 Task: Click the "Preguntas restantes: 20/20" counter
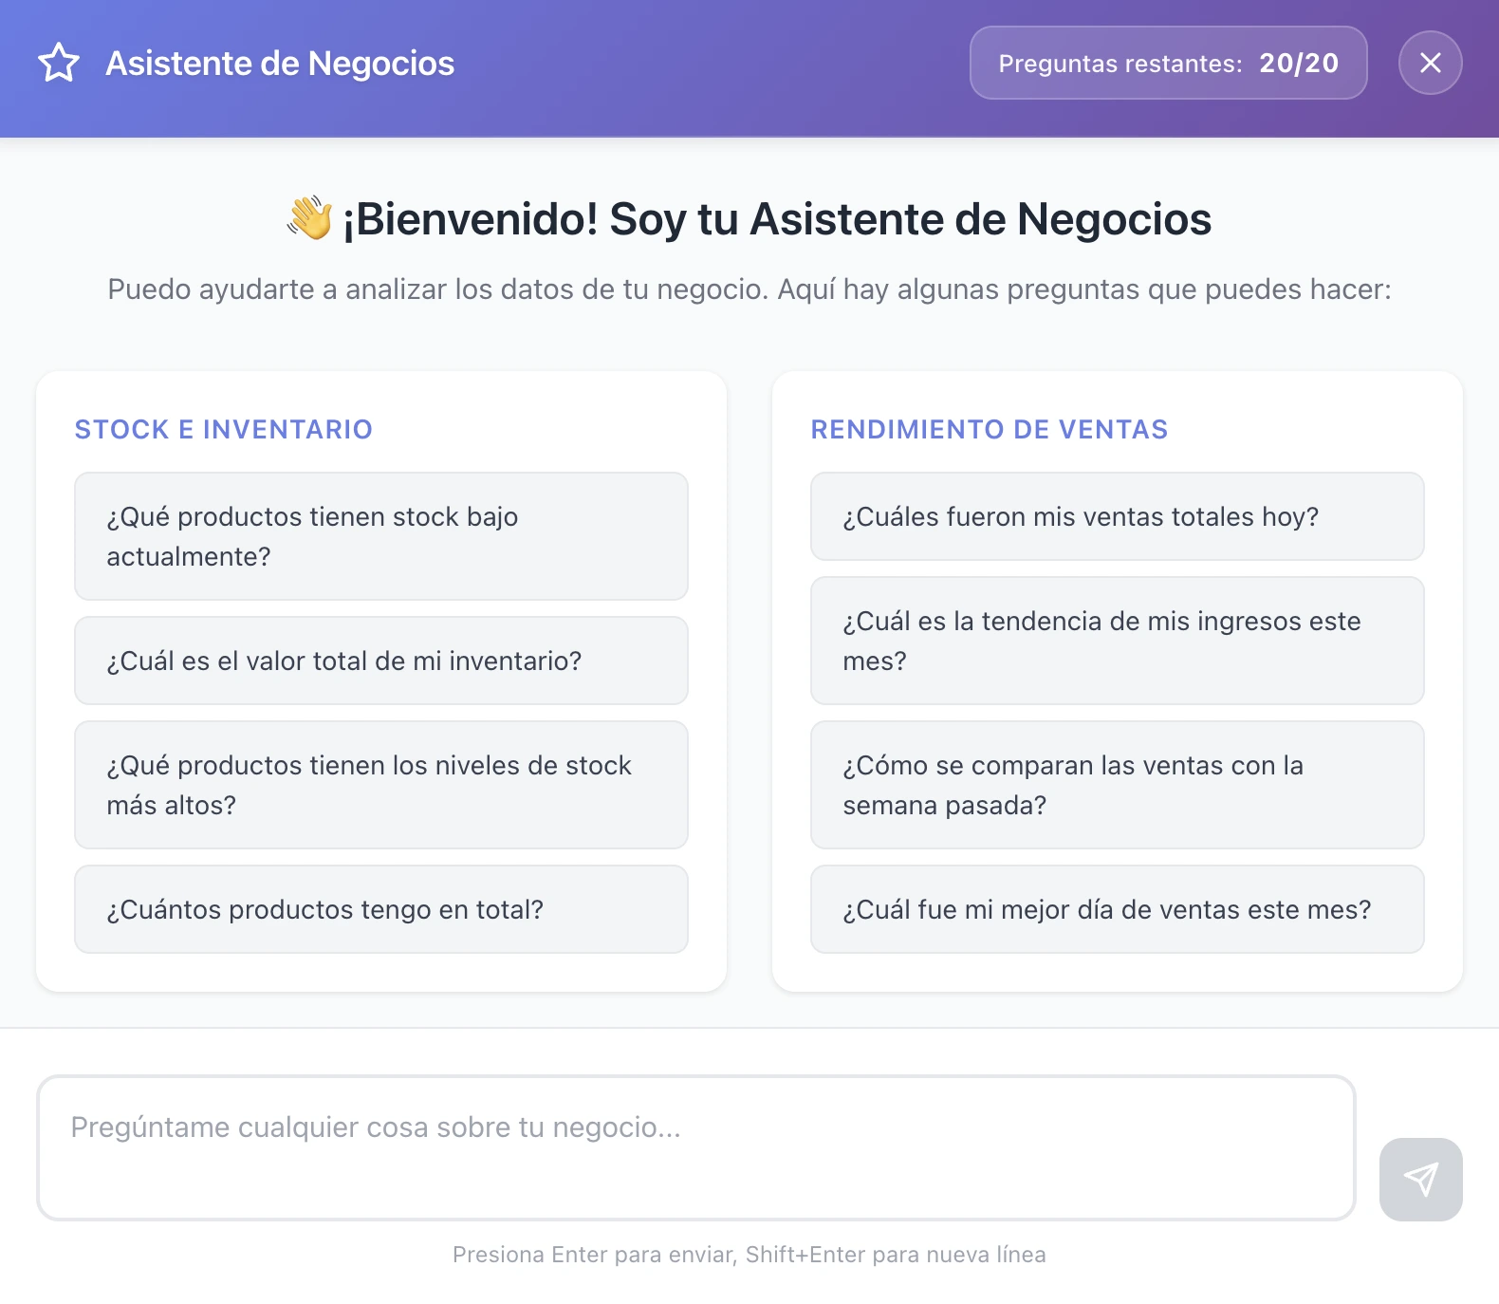[1168, 63]
